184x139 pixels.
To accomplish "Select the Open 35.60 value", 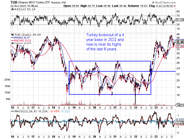I will click(x=71, y=6).
